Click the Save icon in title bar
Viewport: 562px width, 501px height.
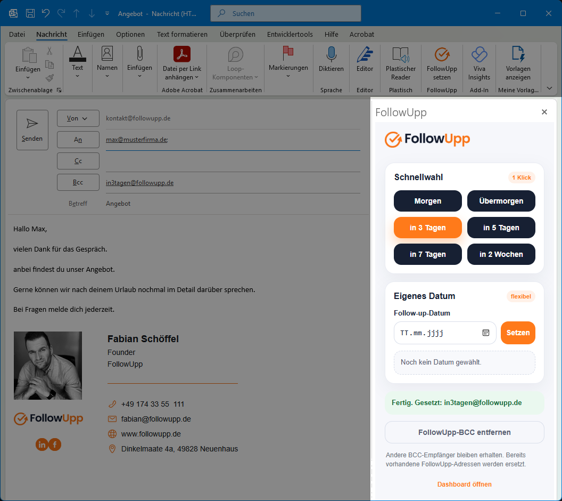click(30, 14)
